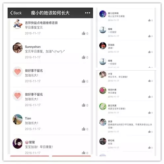Tap the page title 瘦小的她该如何长大
The width and height of the screenshot is (164, 164).
50,13
